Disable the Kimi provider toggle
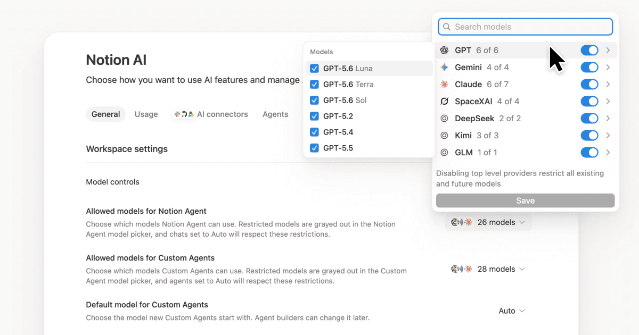Image resolution: width=639 pixels, height=335 pixels. click(x=589, y=136)
